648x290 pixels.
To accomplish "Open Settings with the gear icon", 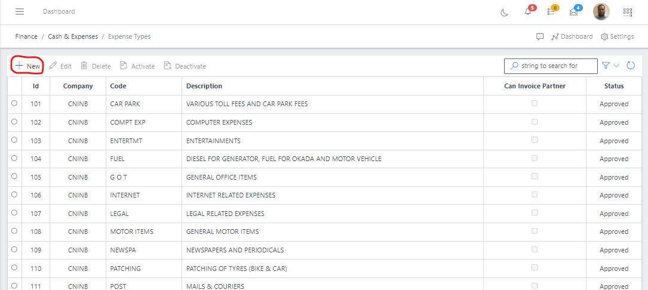I will (x=617, y=37).
